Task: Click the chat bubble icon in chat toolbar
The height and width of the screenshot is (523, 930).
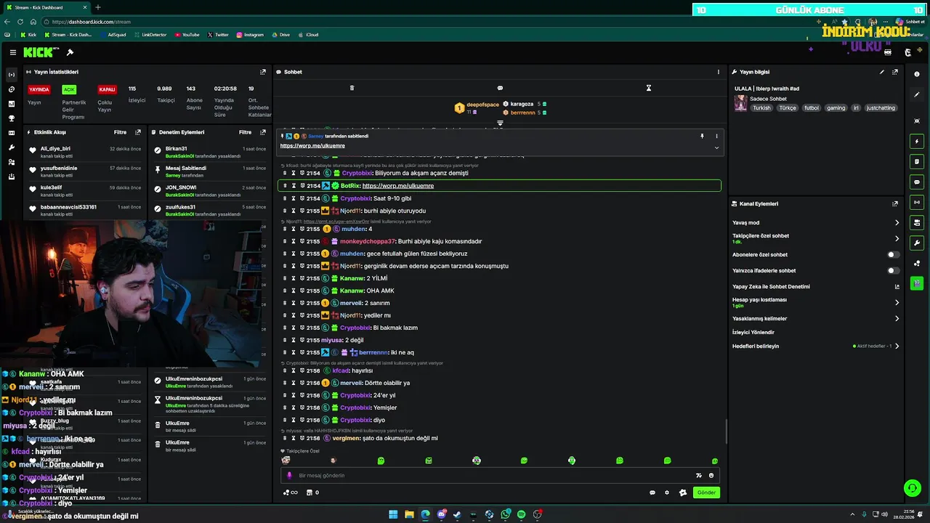Action: 500,88
